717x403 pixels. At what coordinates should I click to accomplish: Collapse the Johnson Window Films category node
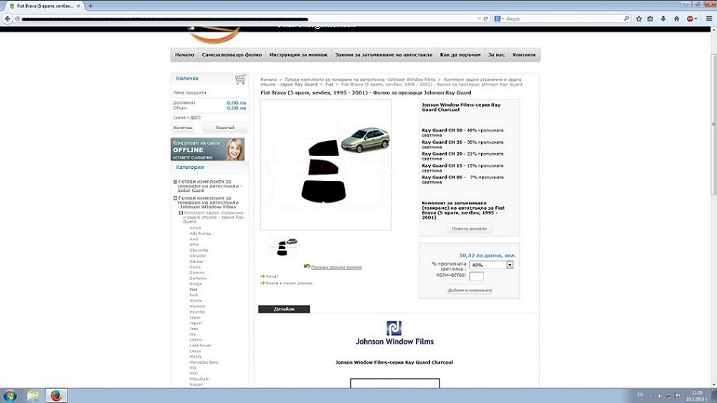pyautogui.click(x=176, y=198)
